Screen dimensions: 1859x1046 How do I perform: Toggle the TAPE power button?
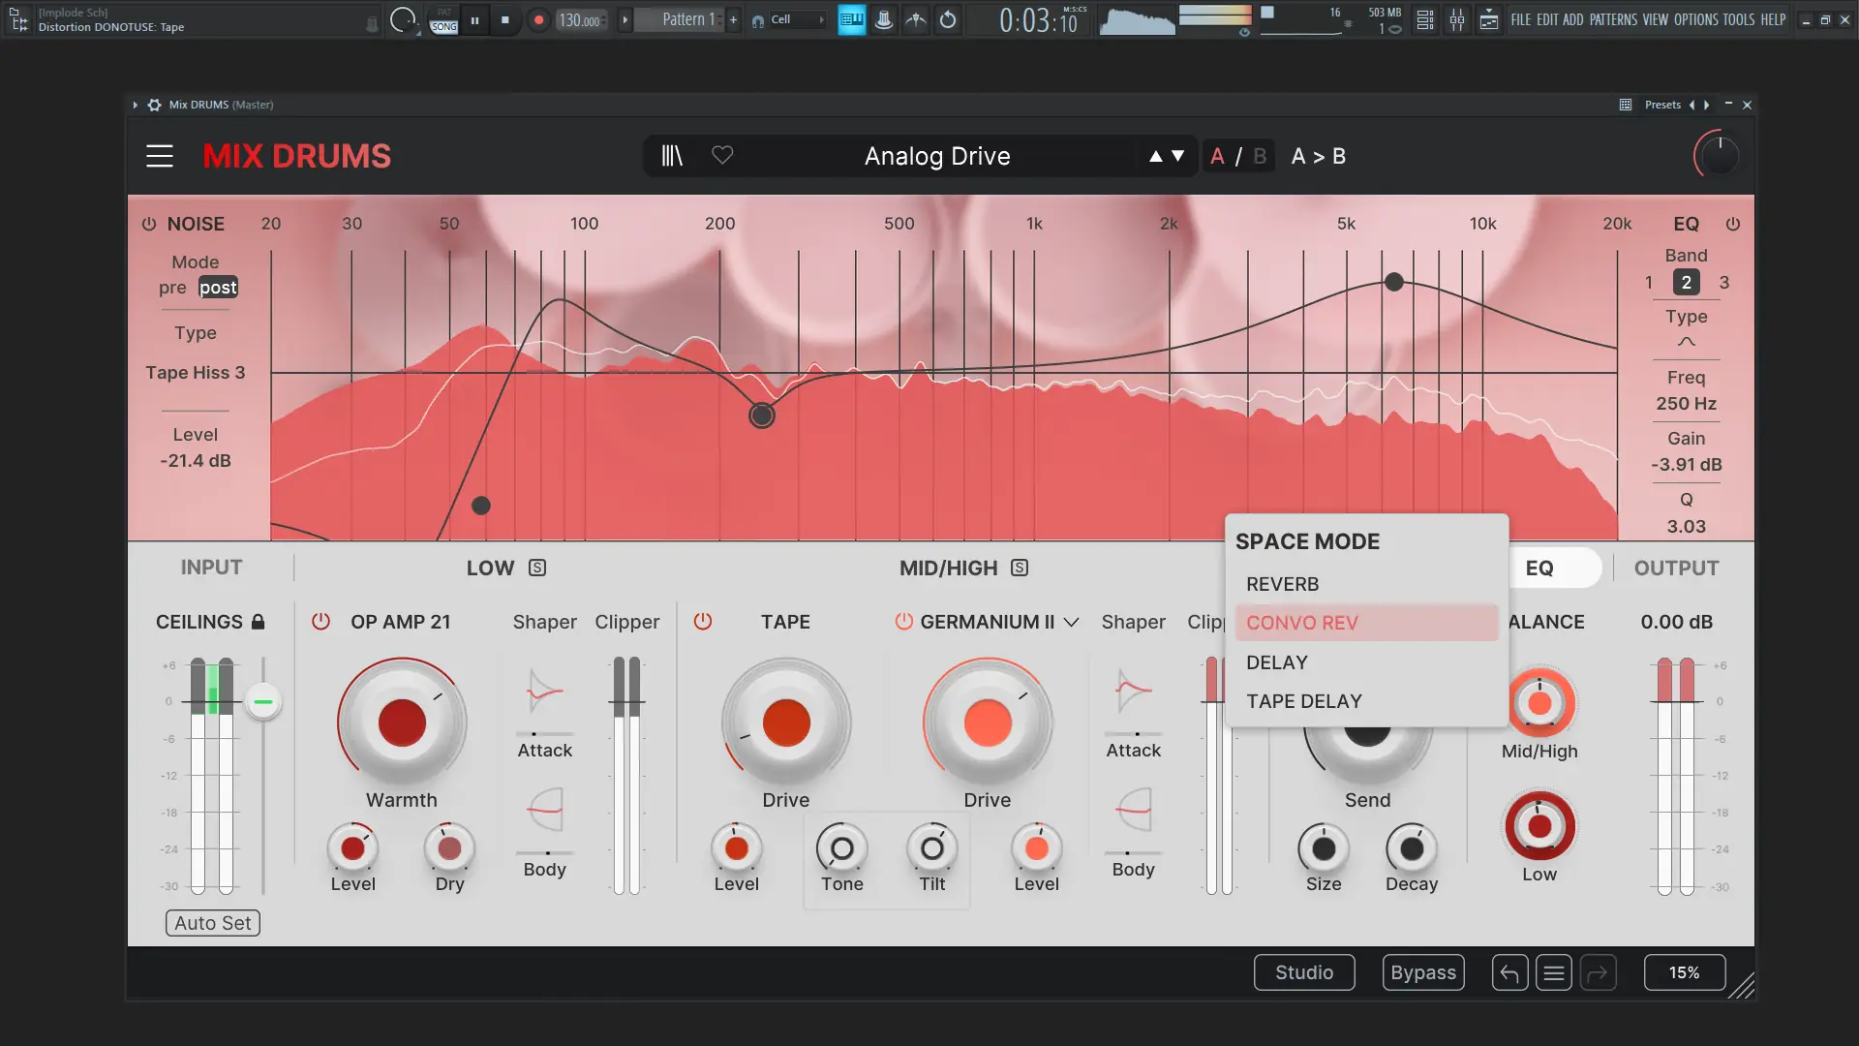pyautogui.click(x=703, y=622)
